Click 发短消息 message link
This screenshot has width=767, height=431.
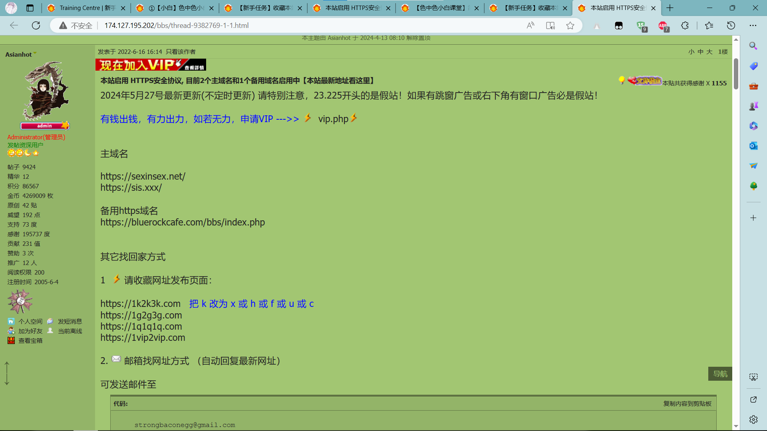point(70,321)
